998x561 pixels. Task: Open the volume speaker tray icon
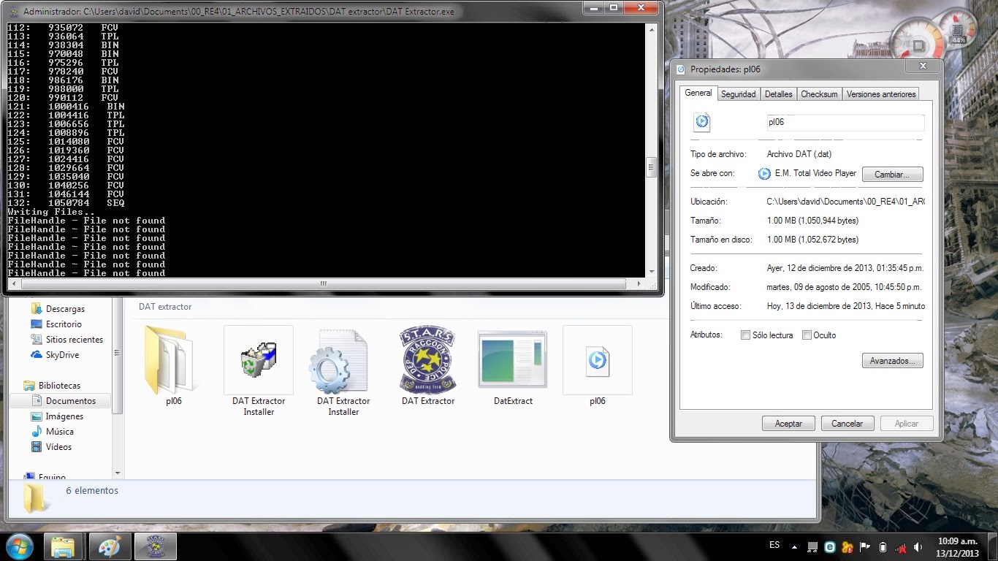pos(918,546)
